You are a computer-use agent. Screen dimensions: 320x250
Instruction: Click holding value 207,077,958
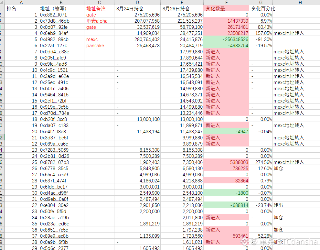[x=137, y=21]
